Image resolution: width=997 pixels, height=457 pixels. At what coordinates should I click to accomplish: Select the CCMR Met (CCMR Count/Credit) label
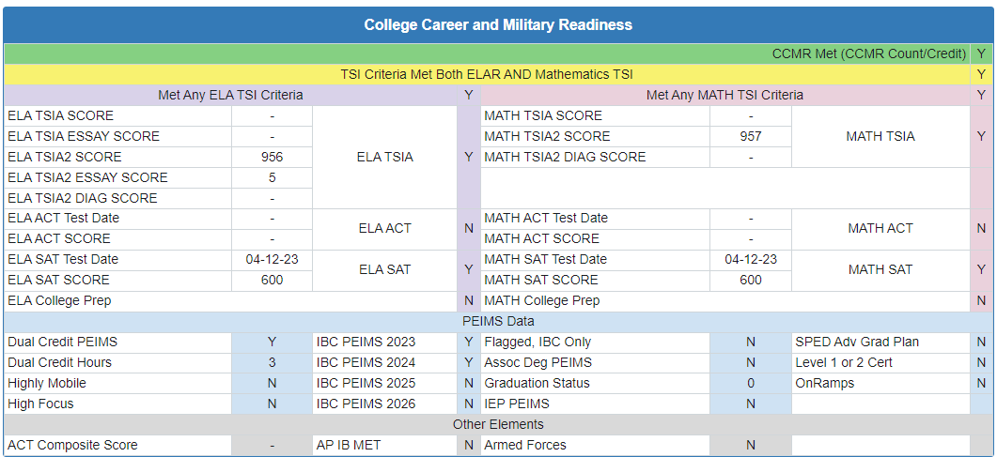(x=869, y=53)
